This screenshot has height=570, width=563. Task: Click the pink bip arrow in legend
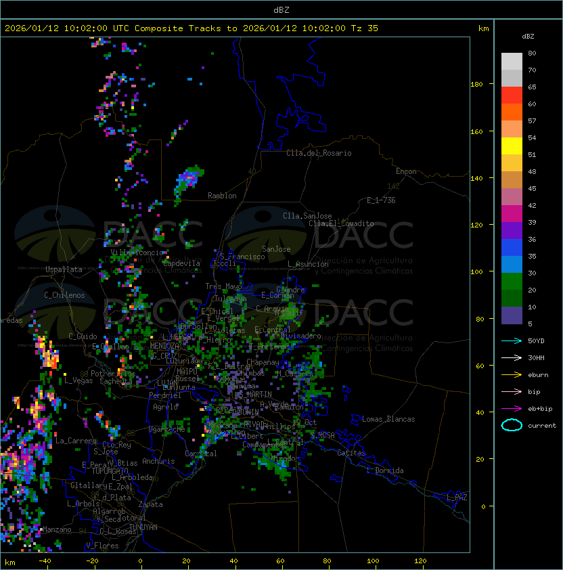[x=512, y=391]
